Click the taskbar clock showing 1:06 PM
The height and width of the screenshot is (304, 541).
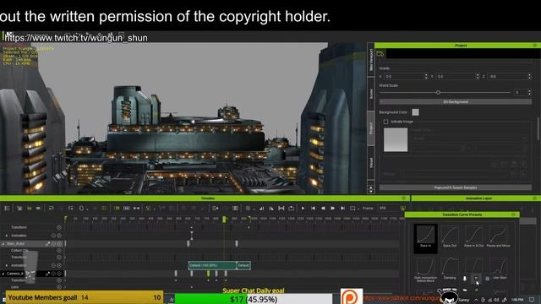point(517,300)
